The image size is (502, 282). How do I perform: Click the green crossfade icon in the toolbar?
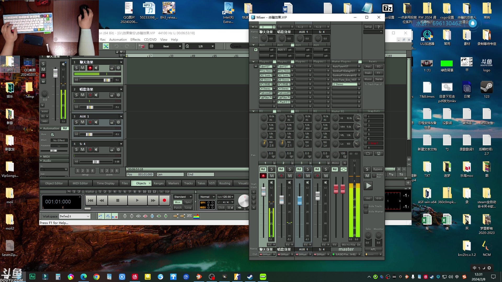[x=106, y=46]
